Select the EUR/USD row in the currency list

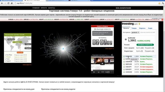coord(139,56)
